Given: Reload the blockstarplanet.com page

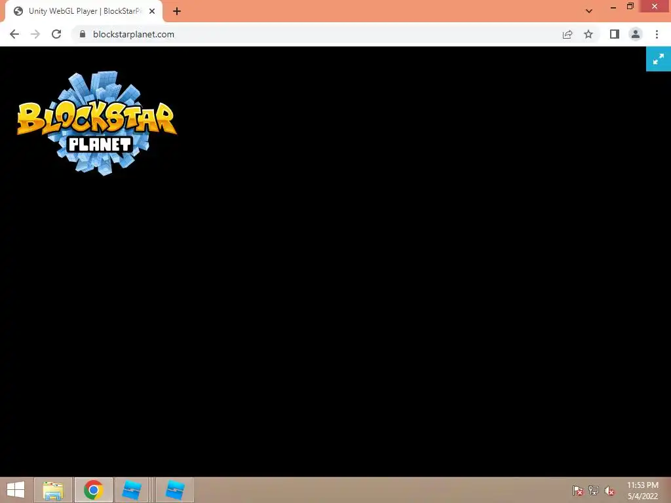Looking at the screenshot, I should [x=56, y=34].
